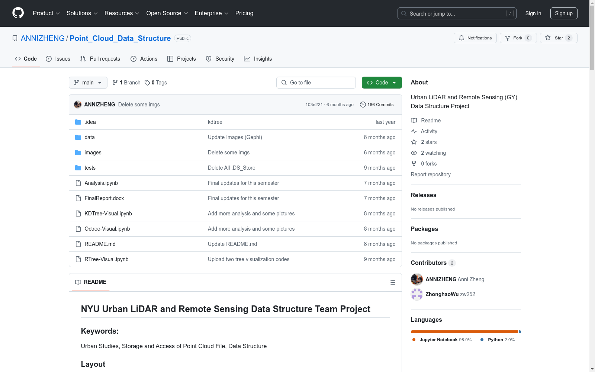The height and width of the screenshot is (372, 595).
Task: Open the .idea folder icon
Action: pos(78,122)
